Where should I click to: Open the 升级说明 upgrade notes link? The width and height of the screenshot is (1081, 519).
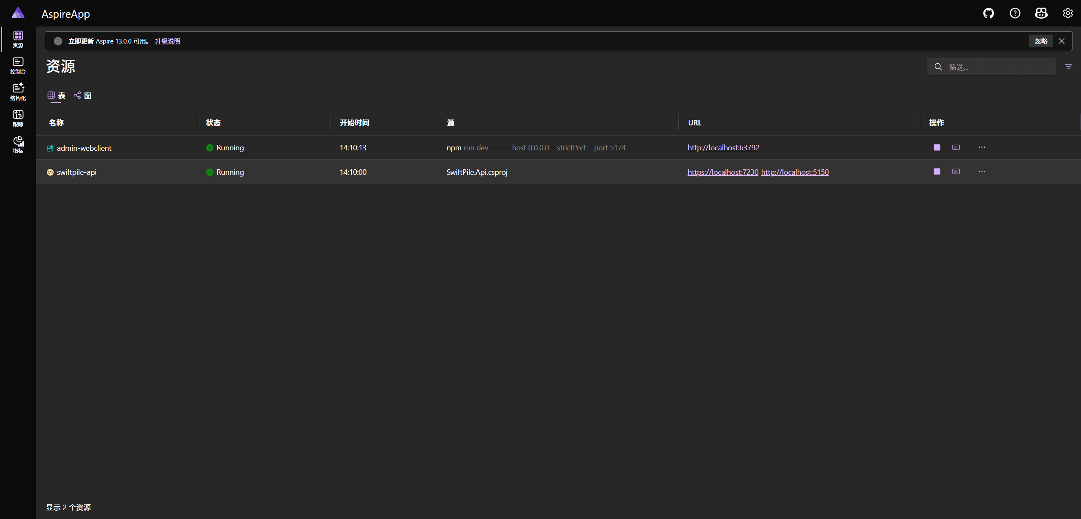pyautogui.click(x=168, y=41)
